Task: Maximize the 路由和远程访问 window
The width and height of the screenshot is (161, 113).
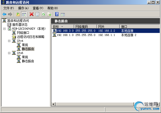Action: click(x=153, y=2)
